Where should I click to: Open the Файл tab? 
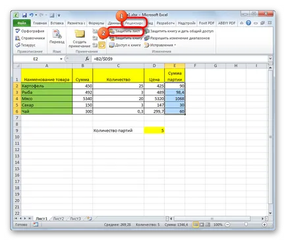(22, 23)
